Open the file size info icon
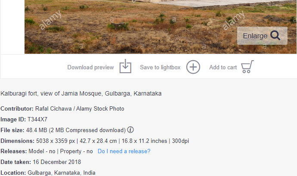The image size is (297, 176). [130, 130]
